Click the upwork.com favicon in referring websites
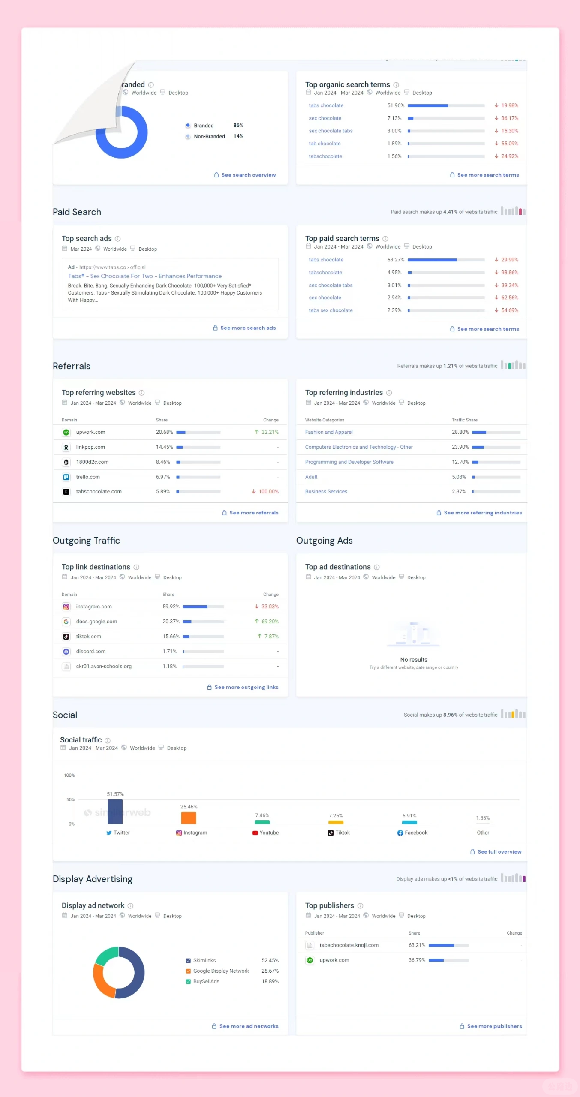 pos(66,432)
